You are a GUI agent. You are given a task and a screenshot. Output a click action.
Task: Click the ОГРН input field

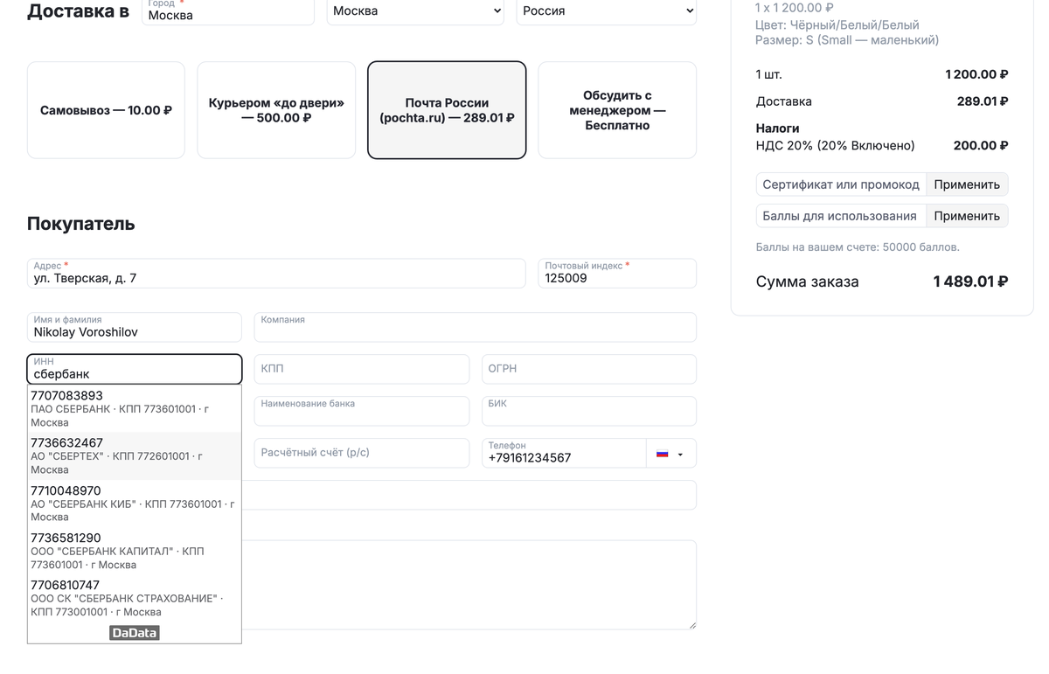click(x=589, y=369)
